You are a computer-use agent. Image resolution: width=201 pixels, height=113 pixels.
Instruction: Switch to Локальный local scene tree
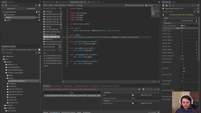coord(31,8)
